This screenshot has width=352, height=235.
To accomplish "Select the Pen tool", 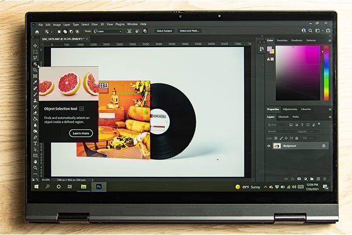I will tap(35, 137).
